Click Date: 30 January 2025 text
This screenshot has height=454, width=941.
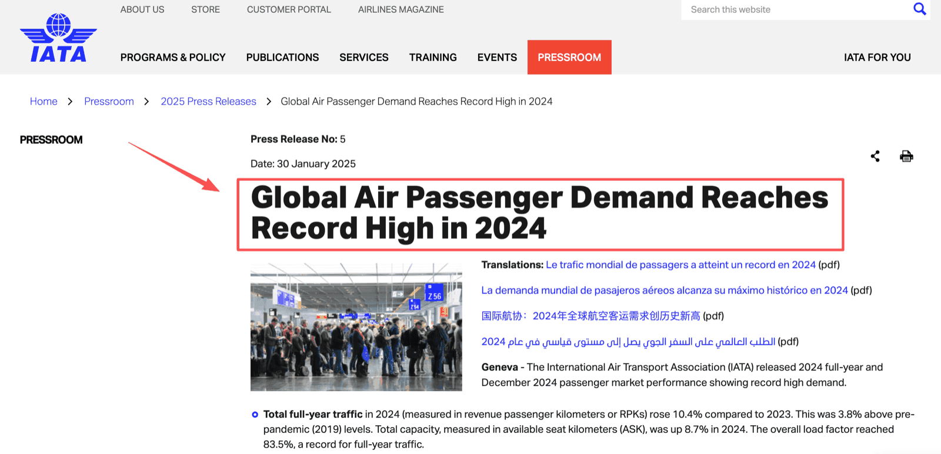tap(303, 164)
